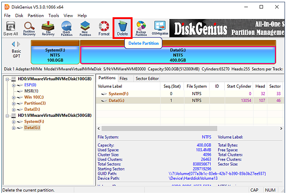Click the drive icon beside Data(G:) table row

(104, 101)
